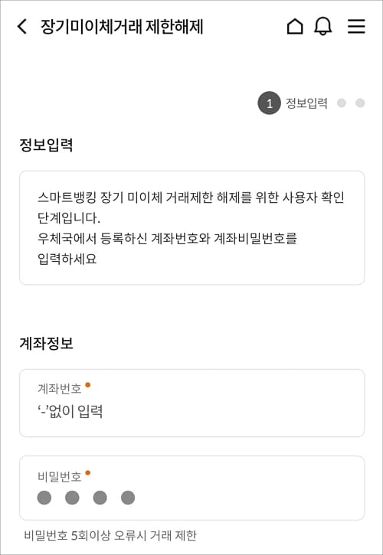
Task: Click the third step progress dot
Action: (360, 103)
